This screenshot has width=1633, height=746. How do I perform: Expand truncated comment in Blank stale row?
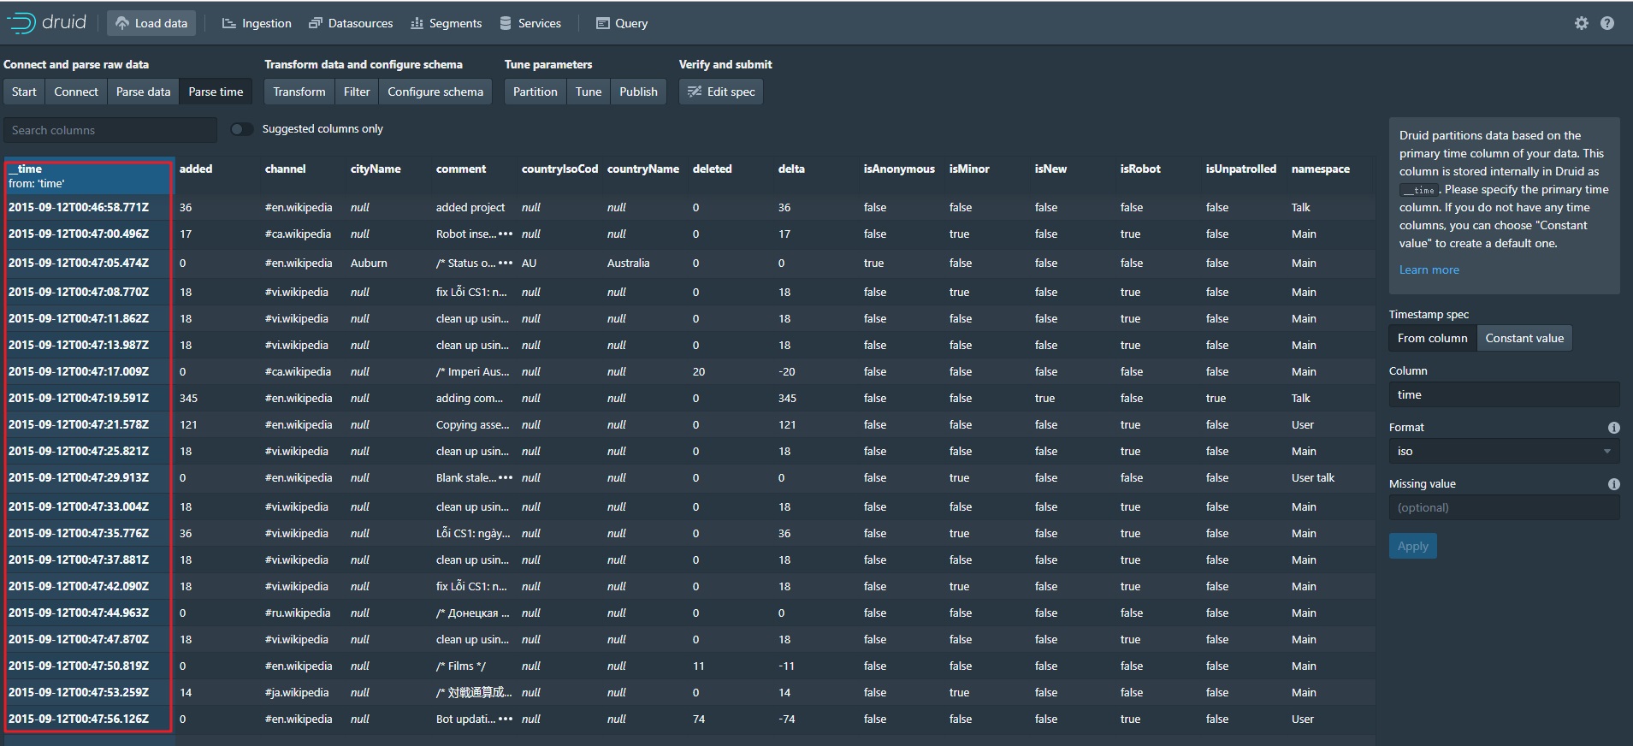[506, 478]
